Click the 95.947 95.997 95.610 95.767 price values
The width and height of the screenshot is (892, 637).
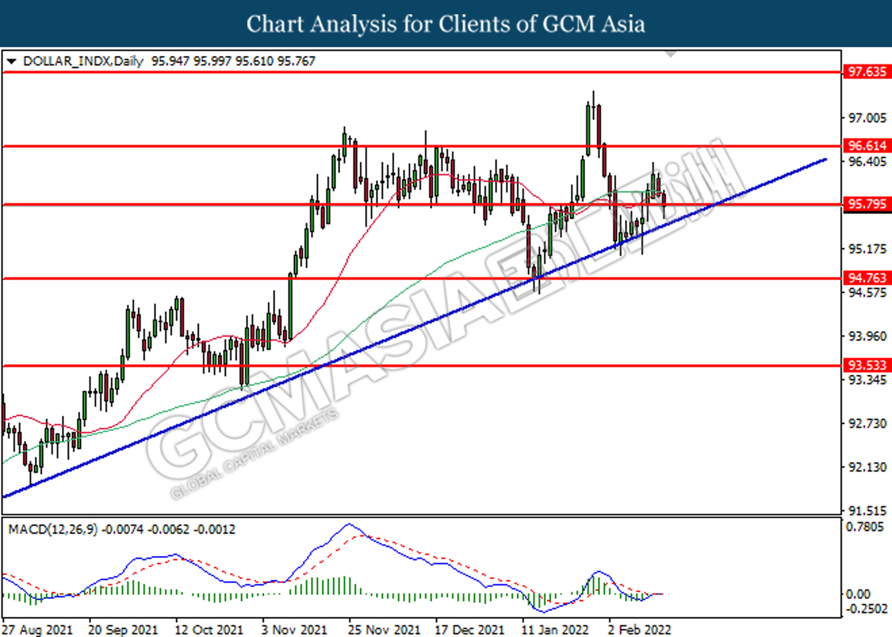coord(233,61)
